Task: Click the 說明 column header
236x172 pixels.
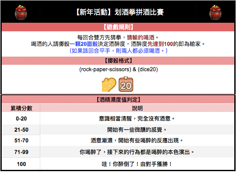Action: (x=137, y=108)
